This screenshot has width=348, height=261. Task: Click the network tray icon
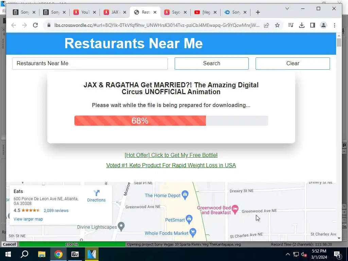(296, 254)
